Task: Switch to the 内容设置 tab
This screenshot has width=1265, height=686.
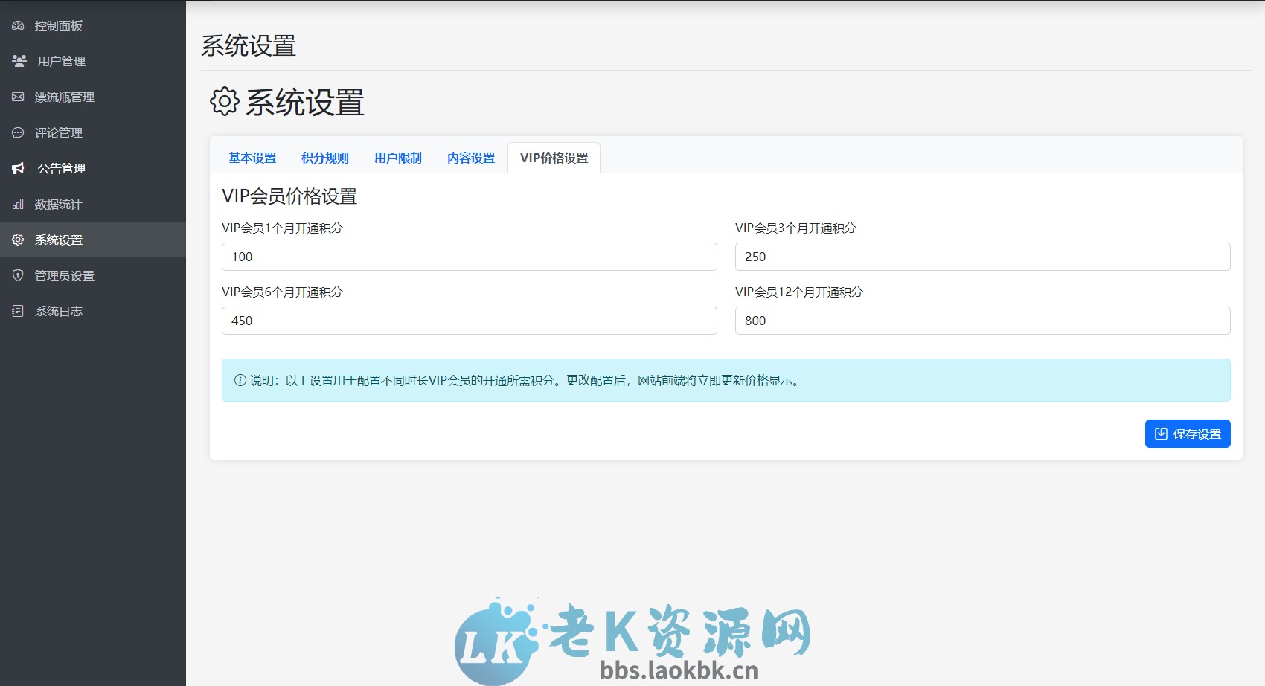Action: pos(470,157)
